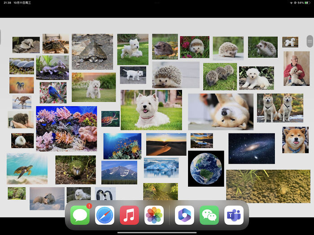This screenshot has height=235, width=314.
Task: Open the Photos app in the dock
Action: pyautogui.click(x=154, y=215)
